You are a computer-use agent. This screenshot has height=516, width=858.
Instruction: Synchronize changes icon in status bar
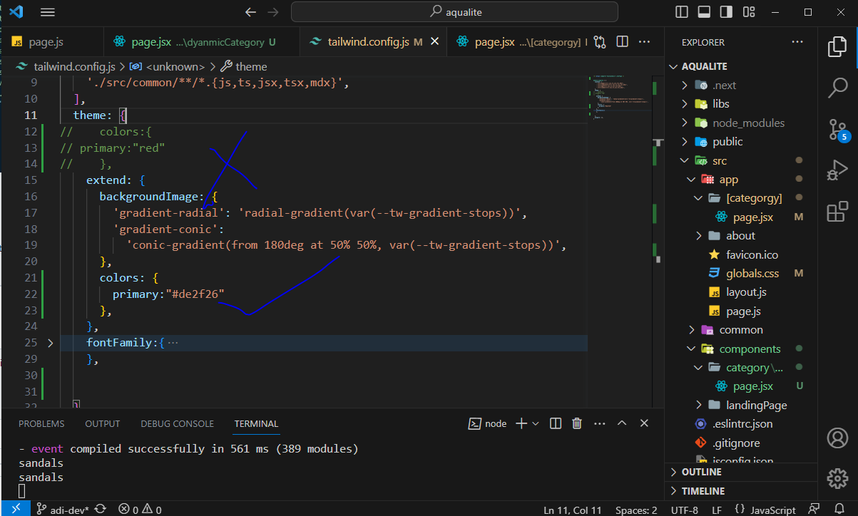pos(100,510)
